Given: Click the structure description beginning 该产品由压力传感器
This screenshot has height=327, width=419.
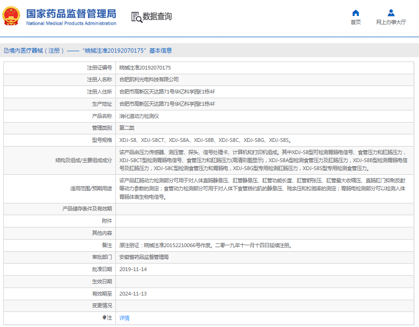Looking at the screenshot, I should (264, 160).
